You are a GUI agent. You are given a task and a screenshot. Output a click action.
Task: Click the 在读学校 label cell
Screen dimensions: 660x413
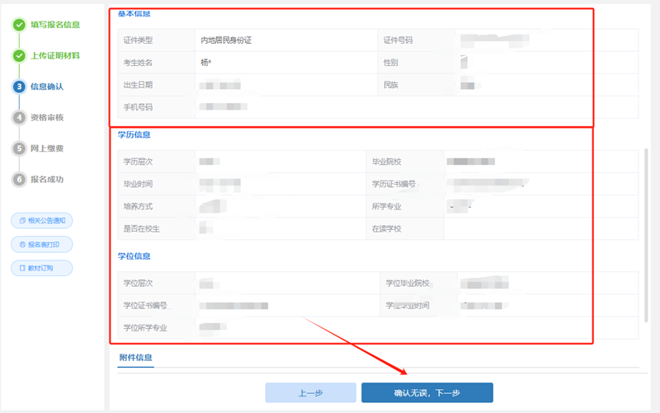pyautogui.click(x=405, y=229)
